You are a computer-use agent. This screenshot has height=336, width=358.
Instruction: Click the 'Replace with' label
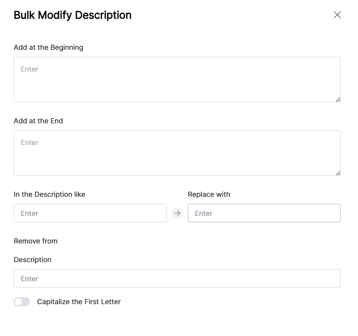[209, 194]
